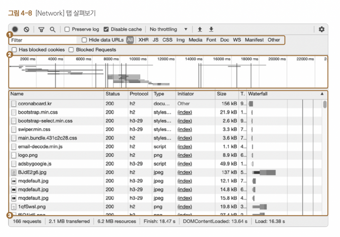
Task: Open (index) initiator of 1qfSwsl.png
Action: point(185,207)
